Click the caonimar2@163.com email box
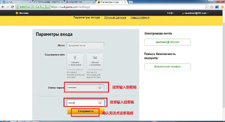The image size is (225, 122). pos(167,42)
